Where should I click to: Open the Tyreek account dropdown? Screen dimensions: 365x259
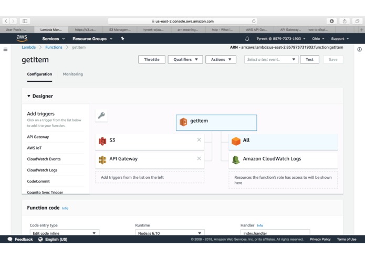point(281,39)
